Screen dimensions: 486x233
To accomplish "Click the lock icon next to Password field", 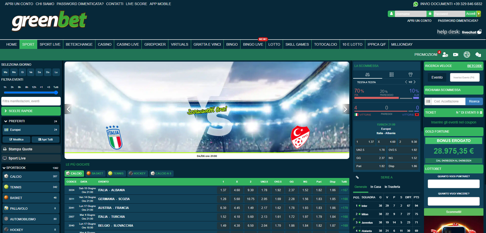I will point(430,14).
